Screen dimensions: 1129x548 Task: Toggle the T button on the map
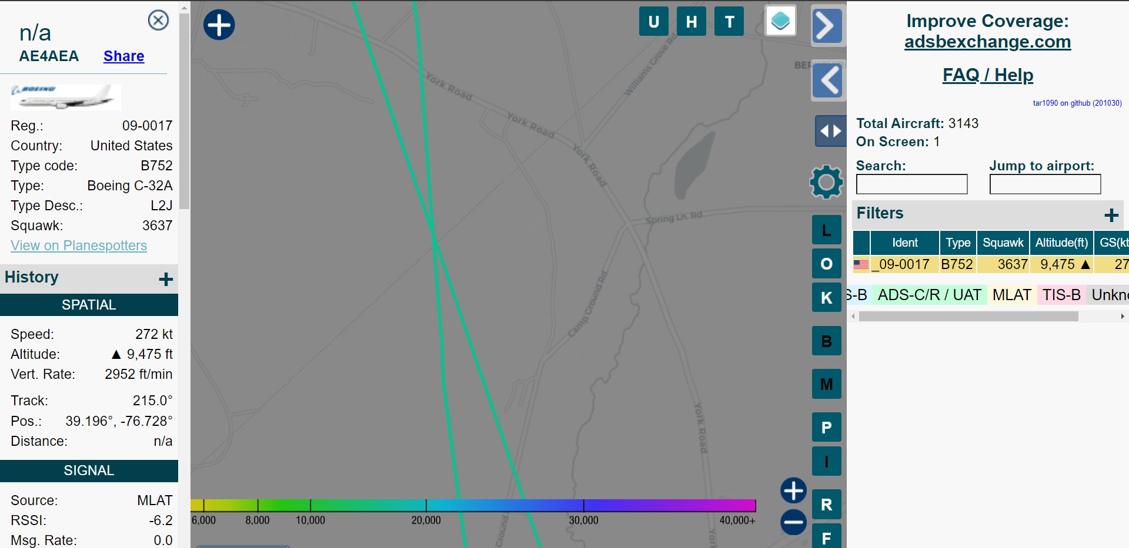[729, 22]
